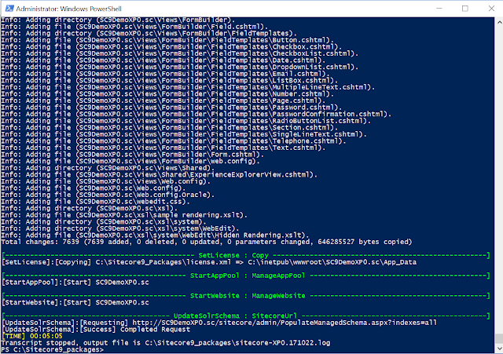This screenshot has width=503, height=354.
Task: Select the [TIME] 00:05:05 line
Action: point(32,336)
